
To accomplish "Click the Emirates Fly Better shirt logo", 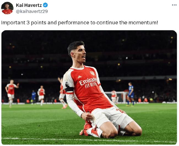I will click(x=88, y=82).
